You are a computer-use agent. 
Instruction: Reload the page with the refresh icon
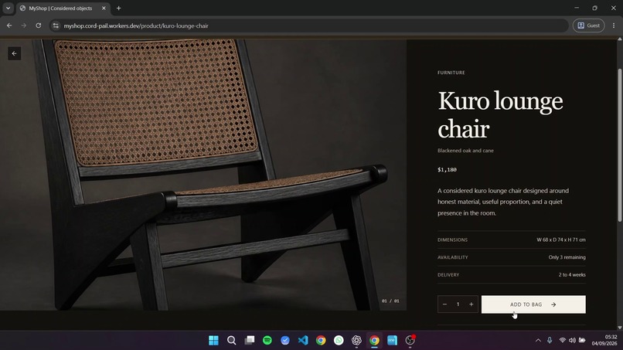tap(38, 25)
